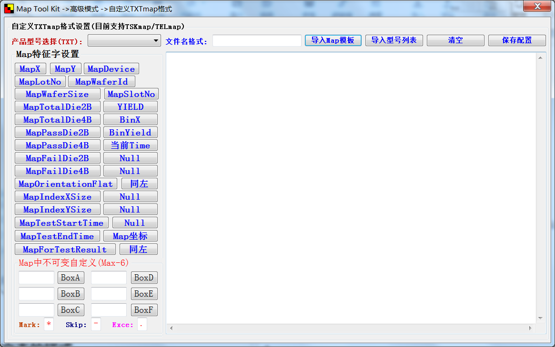The image size is (555, 347).
Task: Insert the MapDevice feature keyword
Action: [111, 68]
